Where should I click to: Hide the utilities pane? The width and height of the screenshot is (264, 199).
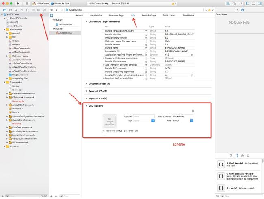point(260,4)
